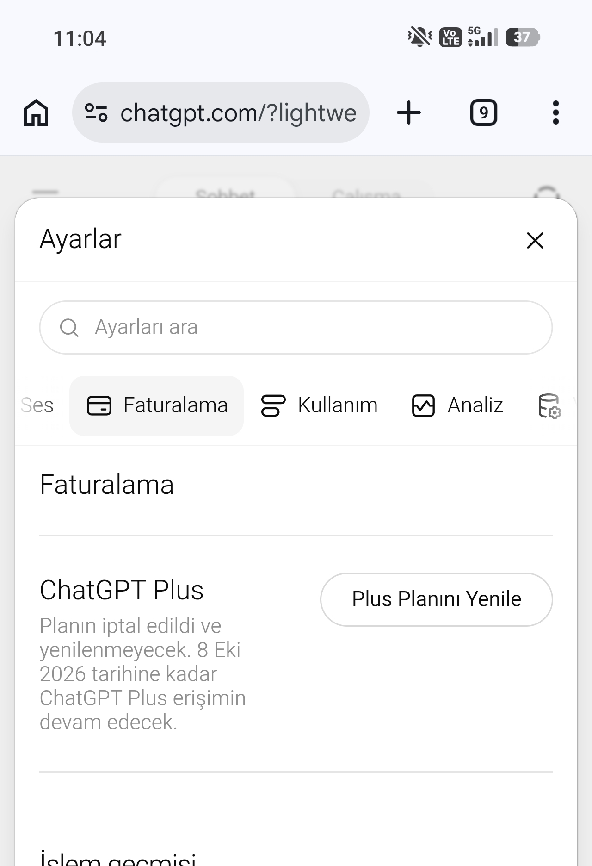The width and height of the screenshot is (592, 866).
Task: Click the Plus Planını Yenile button
Action: 436,599
